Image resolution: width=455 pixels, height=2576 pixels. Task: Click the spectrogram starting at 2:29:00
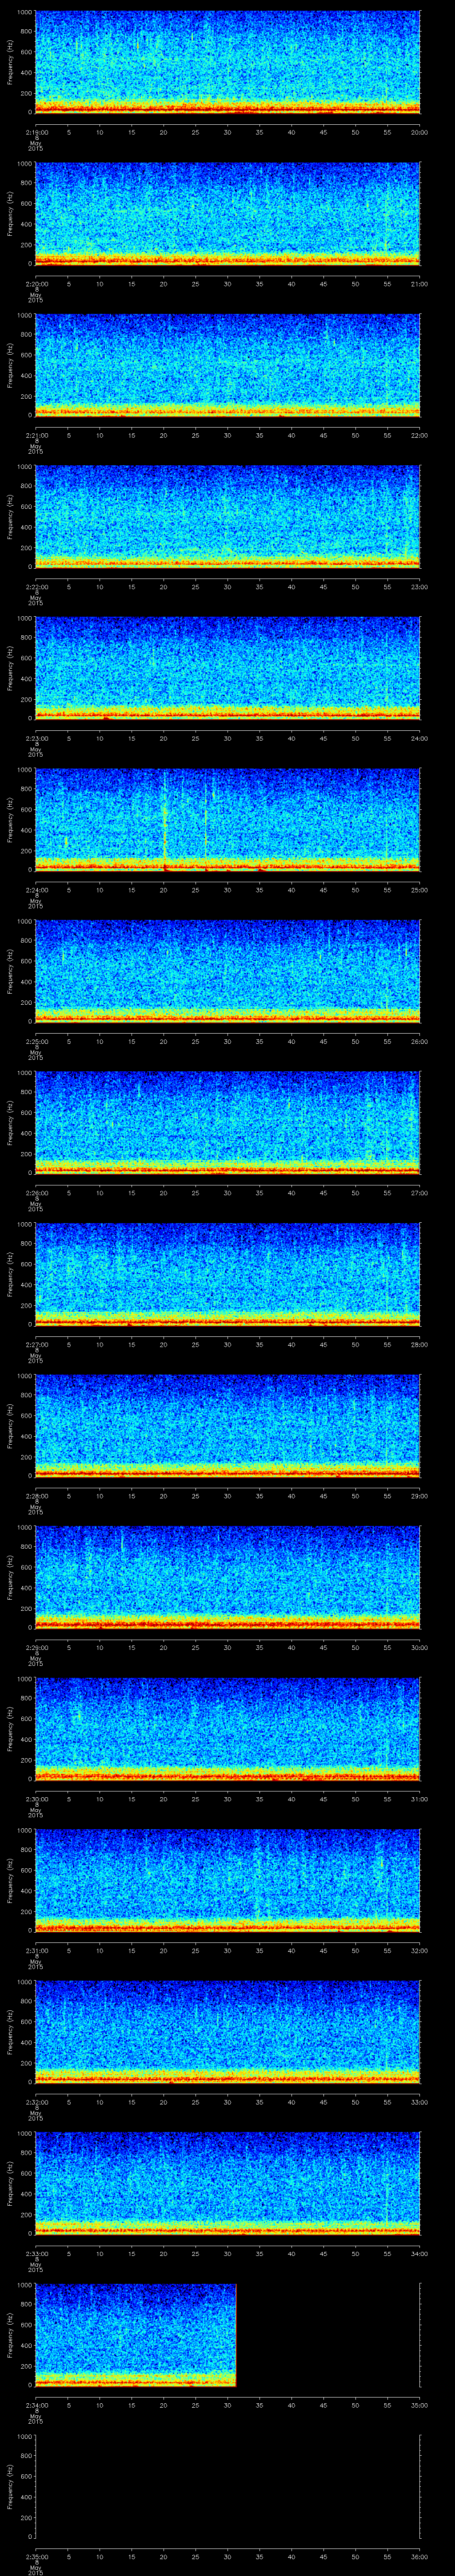coord(228,1578)
